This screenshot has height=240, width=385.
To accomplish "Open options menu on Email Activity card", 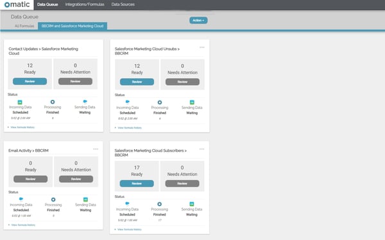I will pyautogui.click(x=96, y=149).
